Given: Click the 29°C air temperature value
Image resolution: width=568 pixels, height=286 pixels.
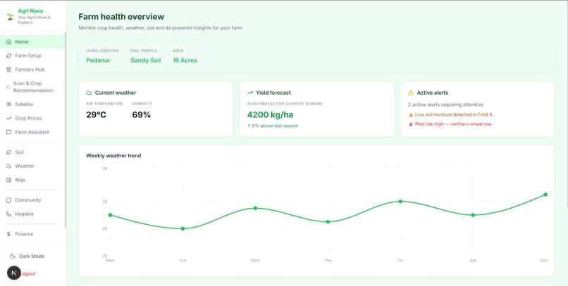Looking at the screenshot, I should 97,115.
